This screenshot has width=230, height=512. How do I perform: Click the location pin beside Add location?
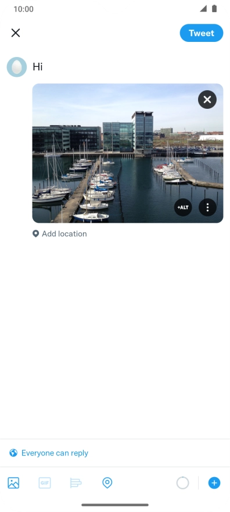coord(36,234)
